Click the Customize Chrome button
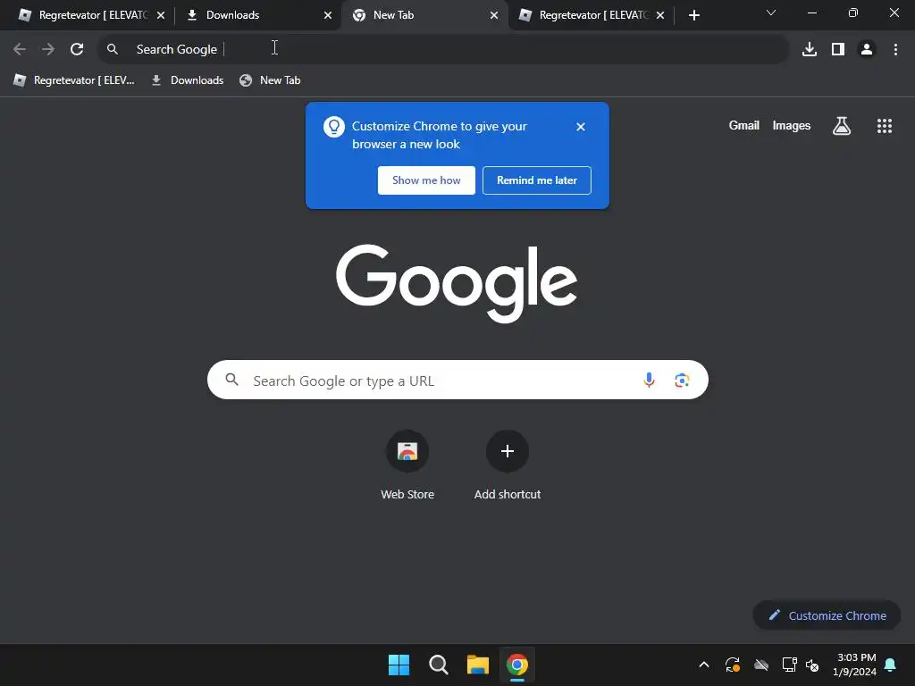The width and height of the screenshot is (915, 686). point(827,615)
